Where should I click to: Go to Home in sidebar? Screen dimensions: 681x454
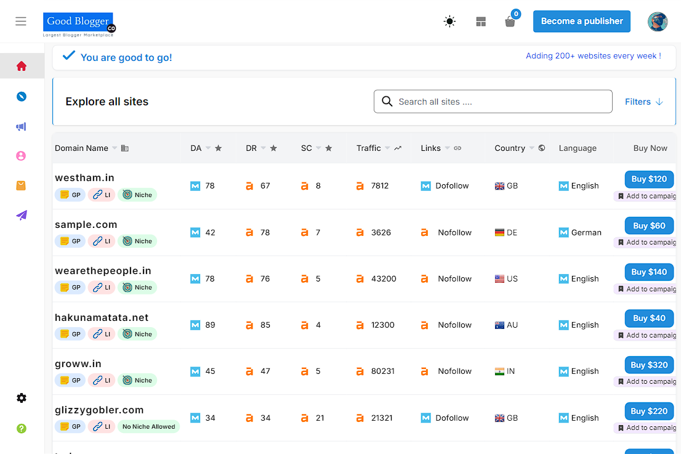coord(22,66)
